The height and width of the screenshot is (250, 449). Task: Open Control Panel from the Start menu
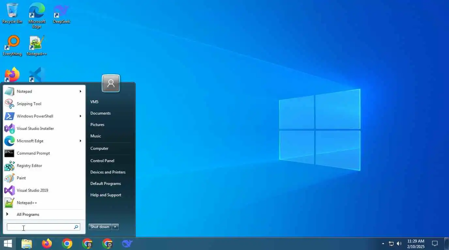pos(102,161)
